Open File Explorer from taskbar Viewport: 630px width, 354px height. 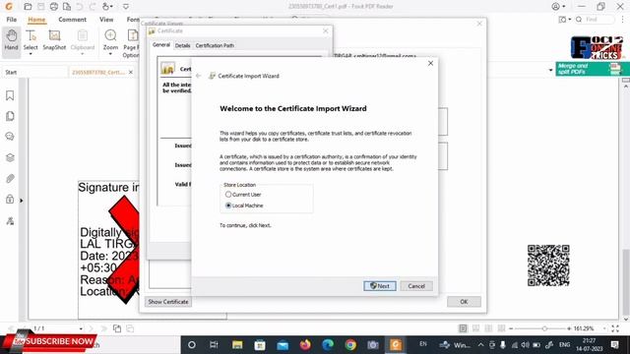237,345
